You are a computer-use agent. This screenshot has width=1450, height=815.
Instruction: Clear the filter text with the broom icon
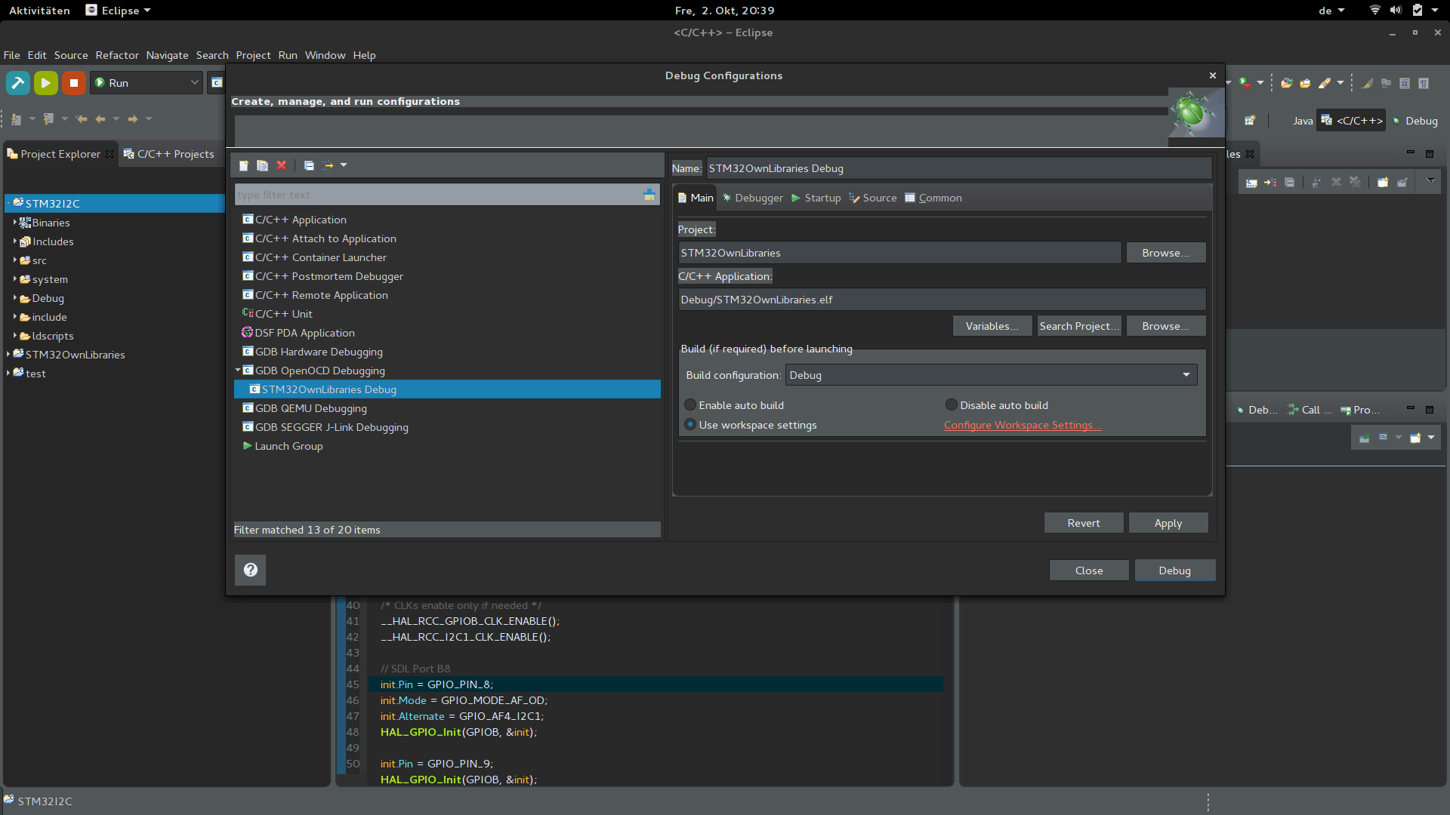[x=649, y=195]
